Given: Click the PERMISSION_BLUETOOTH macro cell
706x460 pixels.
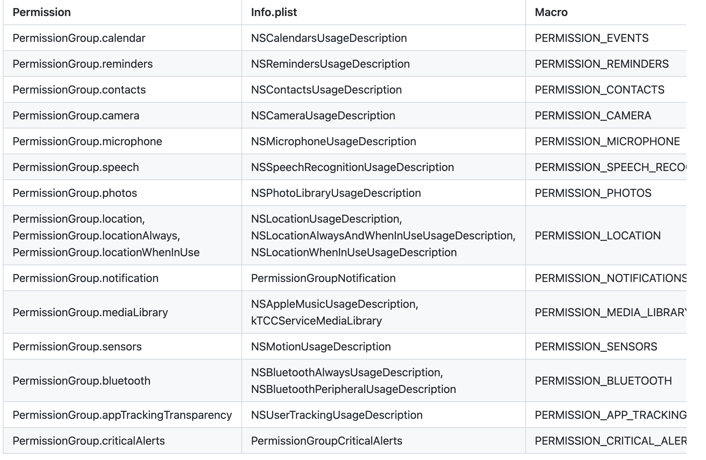Looking at the screenshot, I should [x=603, y=381].
